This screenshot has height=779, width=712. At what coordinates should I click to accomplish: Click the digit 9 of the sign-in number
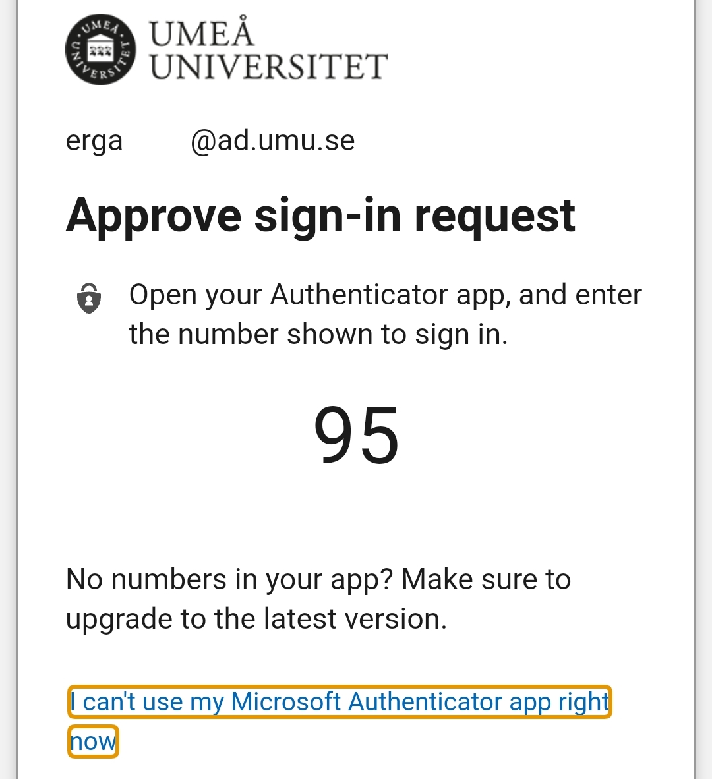pos(334,435)
